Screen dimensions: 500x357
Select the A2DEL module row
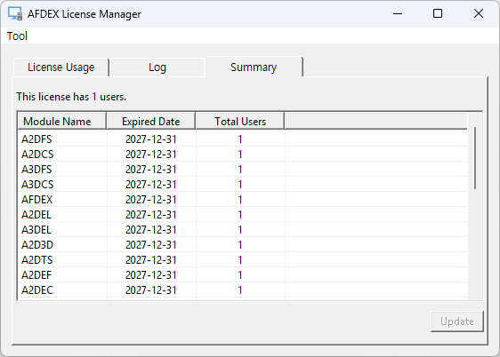click(x=242, y=215)
